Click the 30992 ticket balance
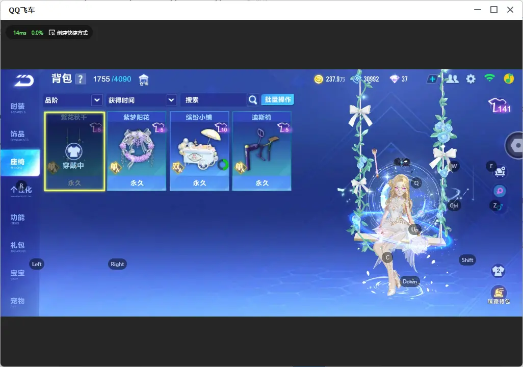The image size is (523, 367). click(371, 79)
